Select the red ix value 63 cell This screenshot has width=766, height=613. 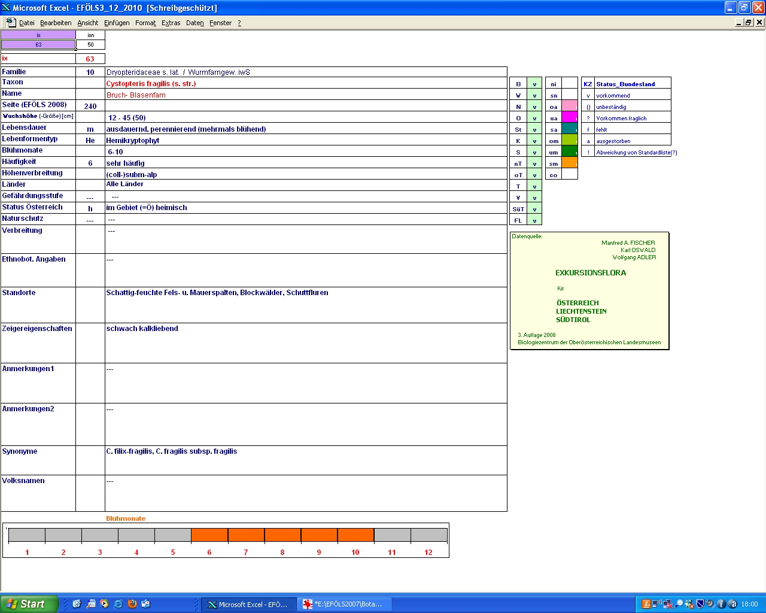90,59
